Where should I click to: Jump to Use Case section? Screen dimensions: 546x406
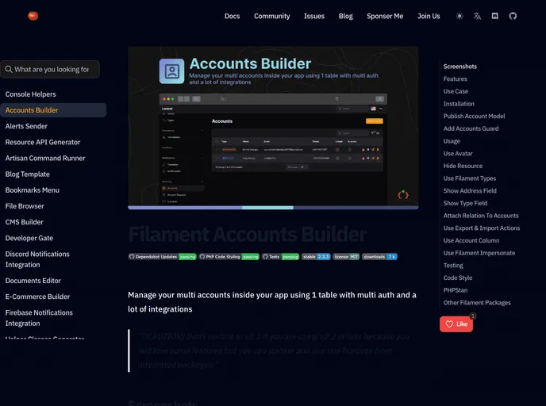456,91
